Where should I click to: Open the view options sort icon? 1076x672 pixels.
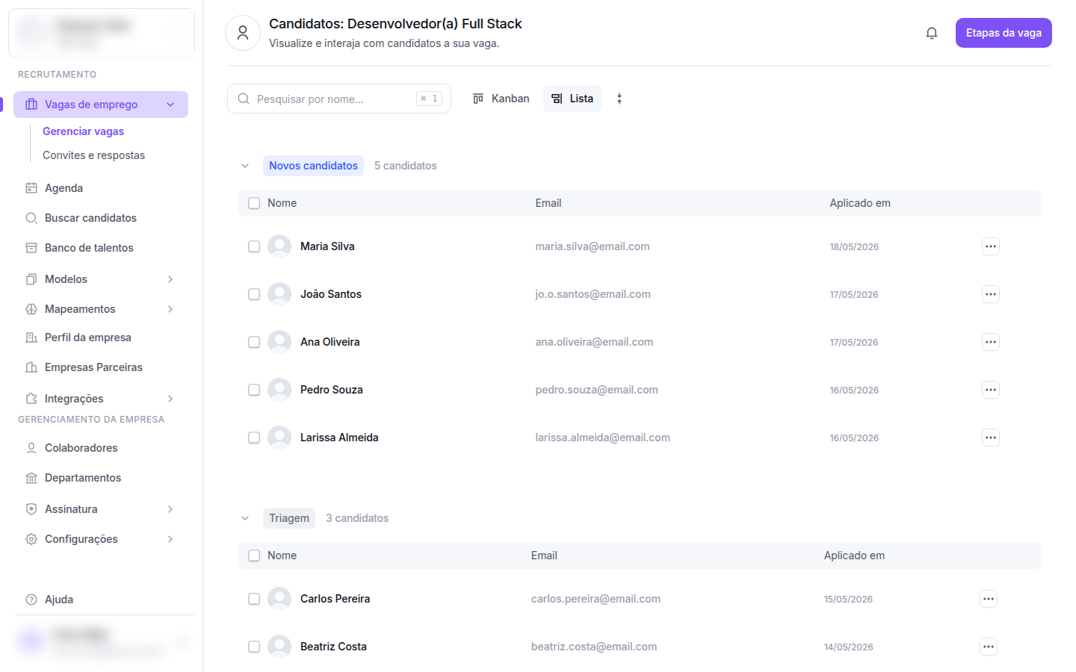pyautogui.click(x=619, y=99)
